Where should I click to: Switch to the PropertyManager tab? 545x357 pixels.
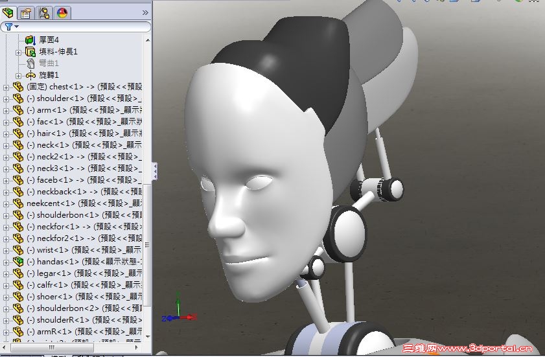[26, 13]
